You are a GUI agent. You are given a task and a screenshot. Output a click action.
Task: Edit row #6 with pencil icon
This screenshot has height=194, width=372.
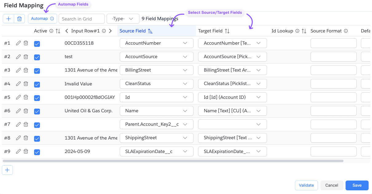[18, 111]
